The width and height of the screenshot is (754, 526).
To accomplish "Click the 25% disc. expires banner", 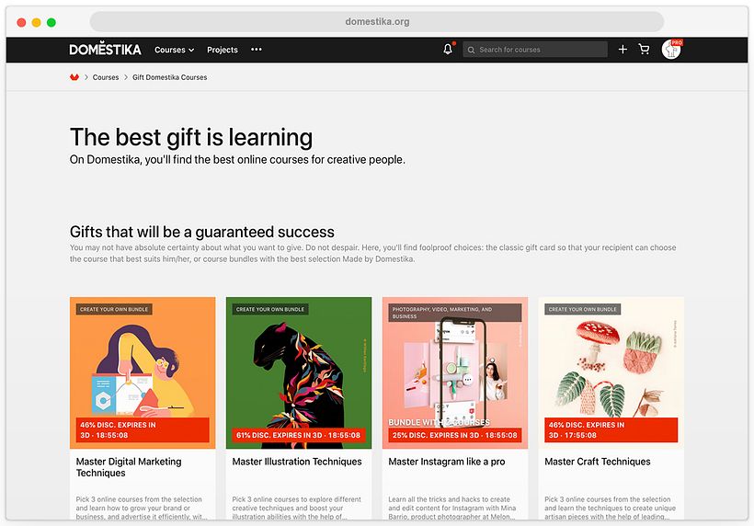I will pos(455,435).
